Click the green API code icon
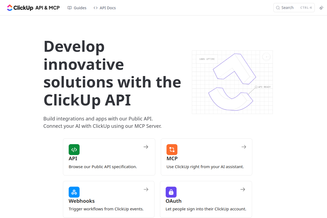 pos(74,150)
